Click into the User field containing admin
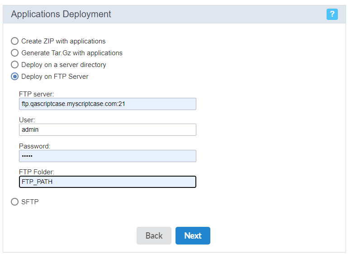351x259 pixels. pos(108,129)
